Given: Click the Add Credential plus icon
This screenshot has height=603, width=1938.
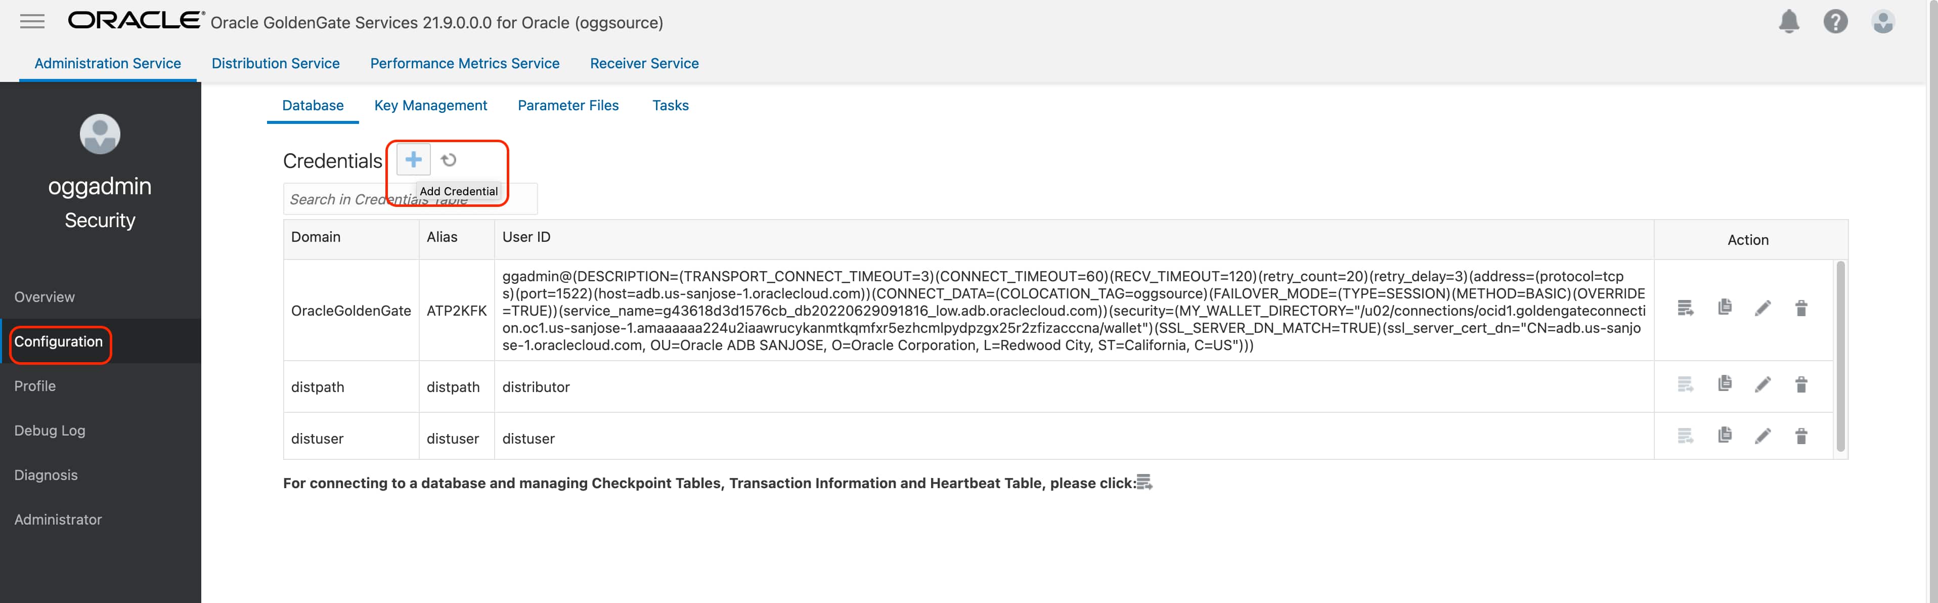Looking at the screenshot, I should pos(413,159).
